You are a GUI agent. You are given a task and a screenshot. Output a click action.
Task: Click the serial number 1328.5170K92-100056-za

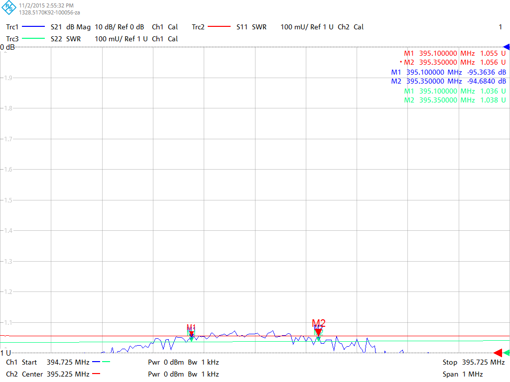click(49, 12)
